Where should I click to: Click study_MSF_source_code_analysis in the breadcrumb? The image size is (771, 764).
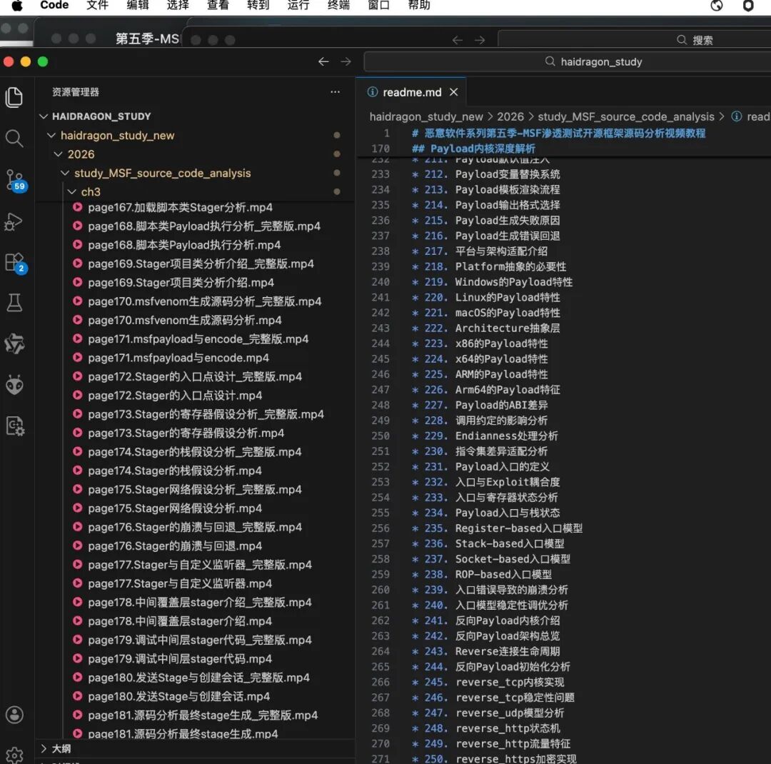625,116
